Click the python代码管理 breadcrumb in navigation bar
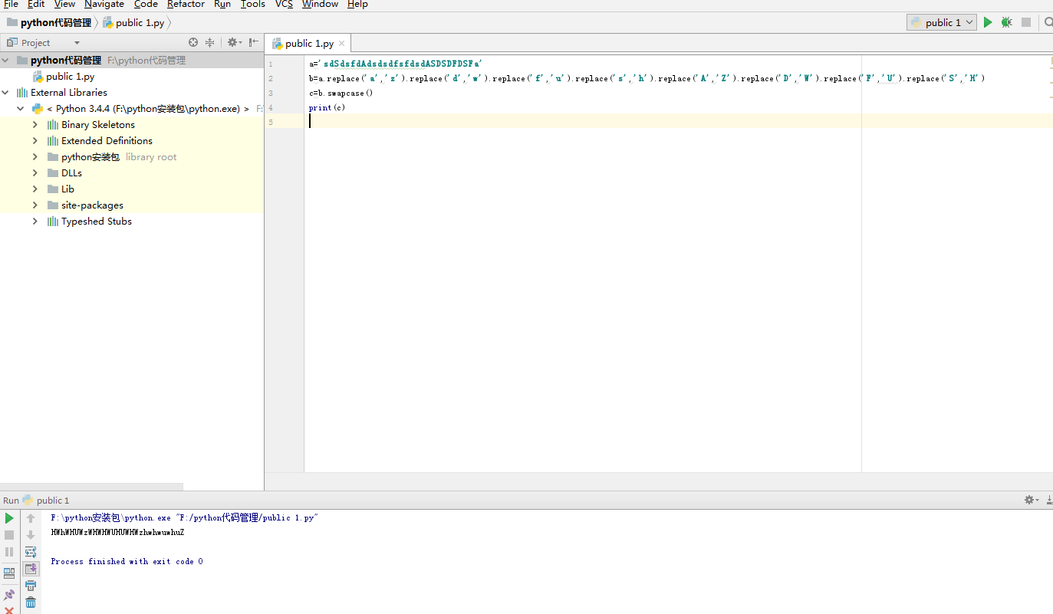Screen dimensions: 1053x614 pyautogui.click(x=55, y=23)
